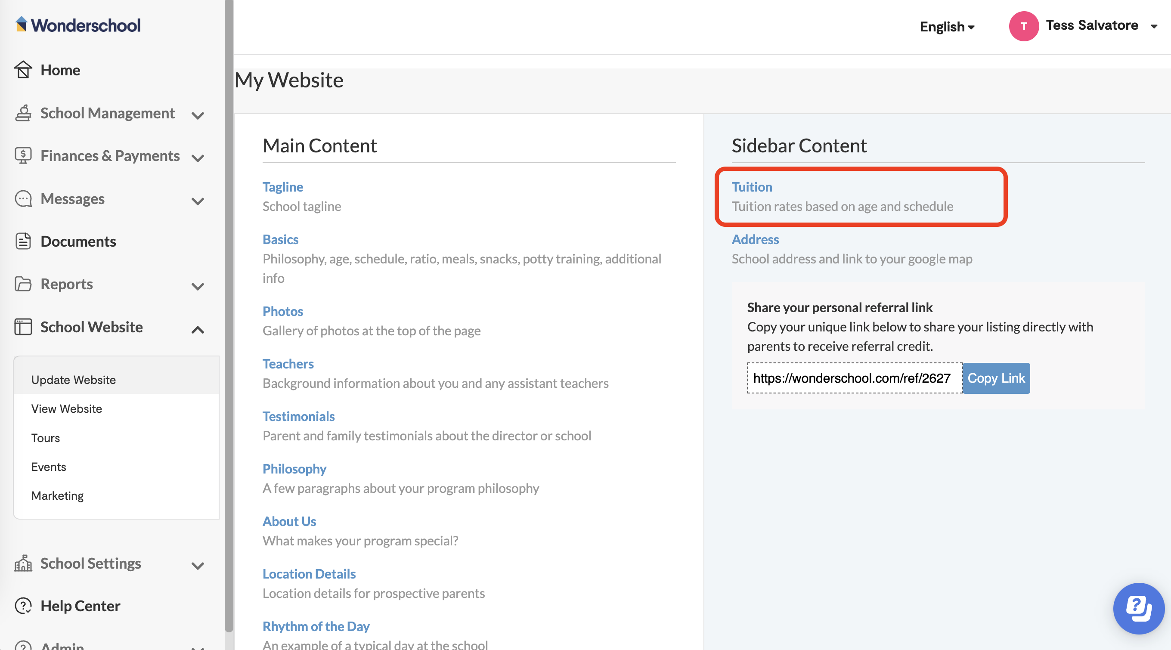Image resolution: width=1171 pixels, height=650 pixels.
Task: Open the English language dropdown
Action: (x=947, y=27)
